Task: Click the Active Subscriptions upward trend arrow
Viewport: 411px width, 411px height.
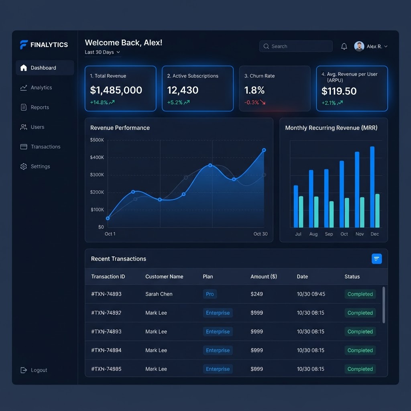Action: point(187,102)
